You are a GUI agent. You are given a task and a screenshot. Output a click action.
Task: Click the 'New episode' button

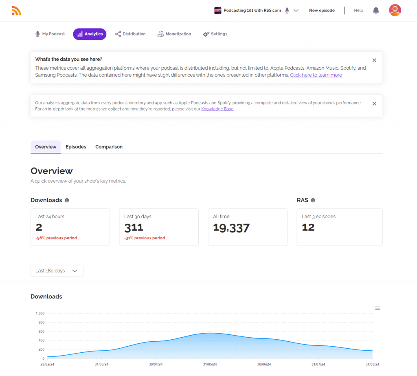[322, 11]
